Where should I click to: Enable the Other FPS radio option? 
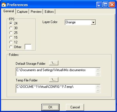tap(11, 47)
